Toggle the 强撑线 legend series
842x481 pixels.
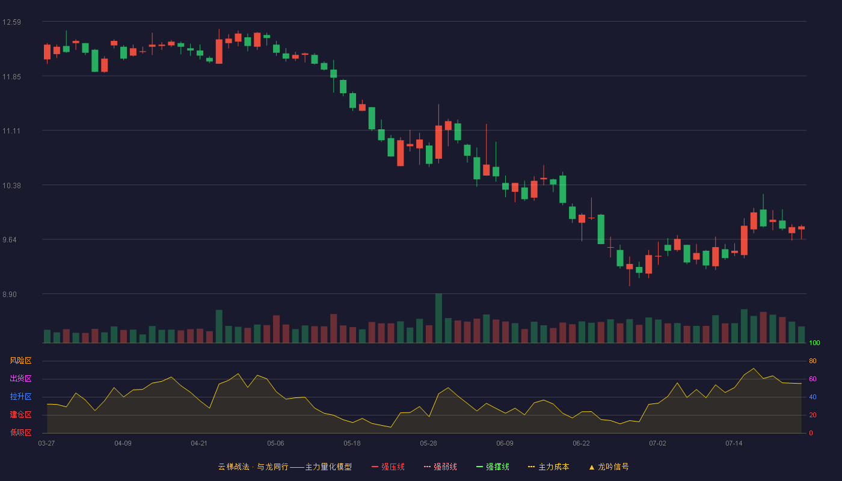click(493, 467)
